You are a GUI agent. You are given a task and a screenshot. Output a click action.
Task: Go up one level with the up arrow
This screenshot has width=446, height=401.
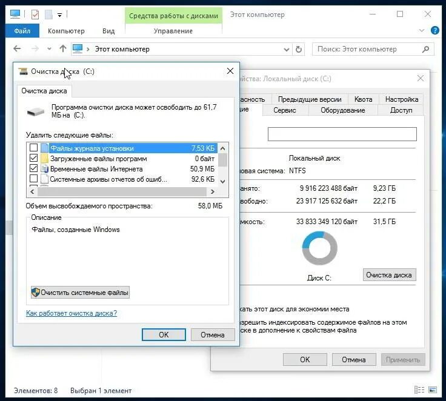coord(62,48)
